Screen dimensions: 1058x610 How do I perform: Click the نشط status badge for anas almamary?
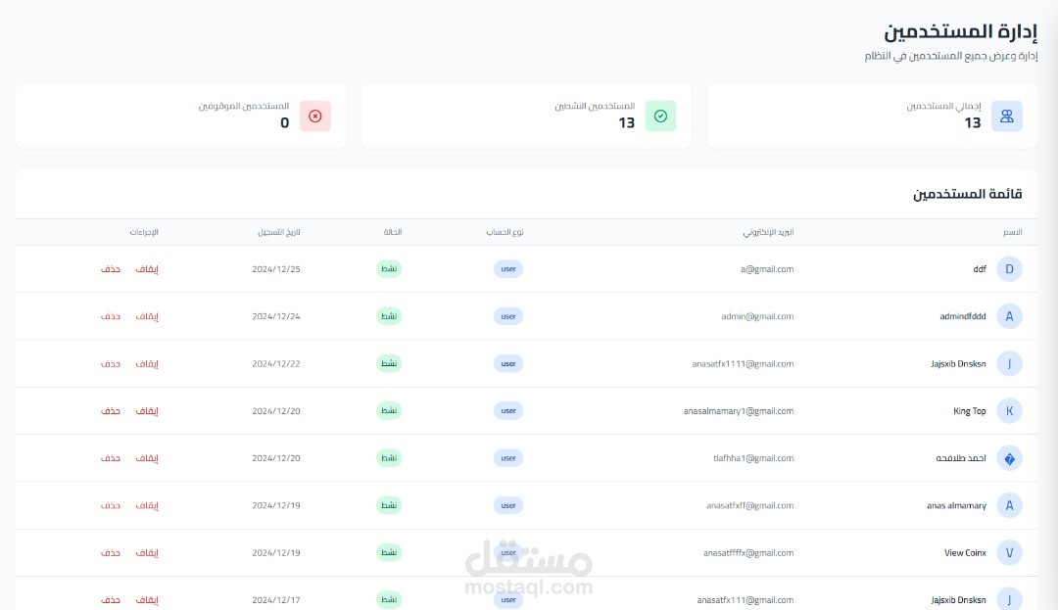pyautogui.click(x=389, y=505)
